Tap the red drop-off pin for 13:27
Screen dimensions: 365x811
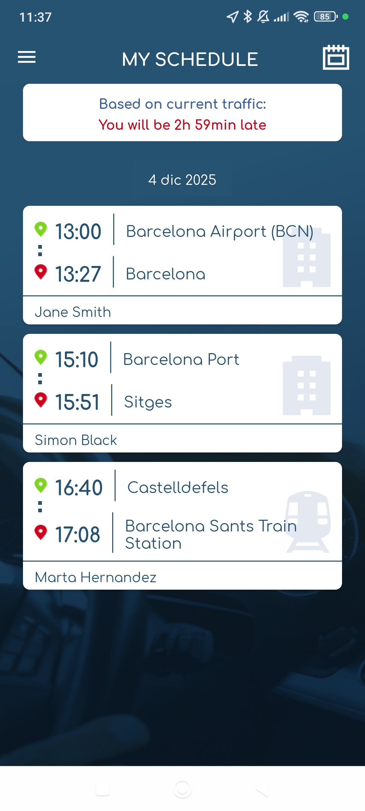point(41,271)
